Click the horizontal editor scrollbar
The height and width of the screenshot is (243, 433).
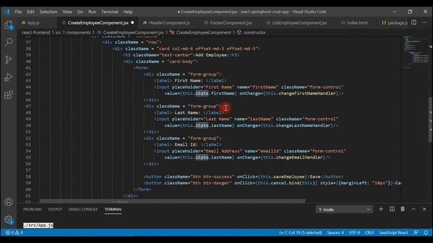173,201
